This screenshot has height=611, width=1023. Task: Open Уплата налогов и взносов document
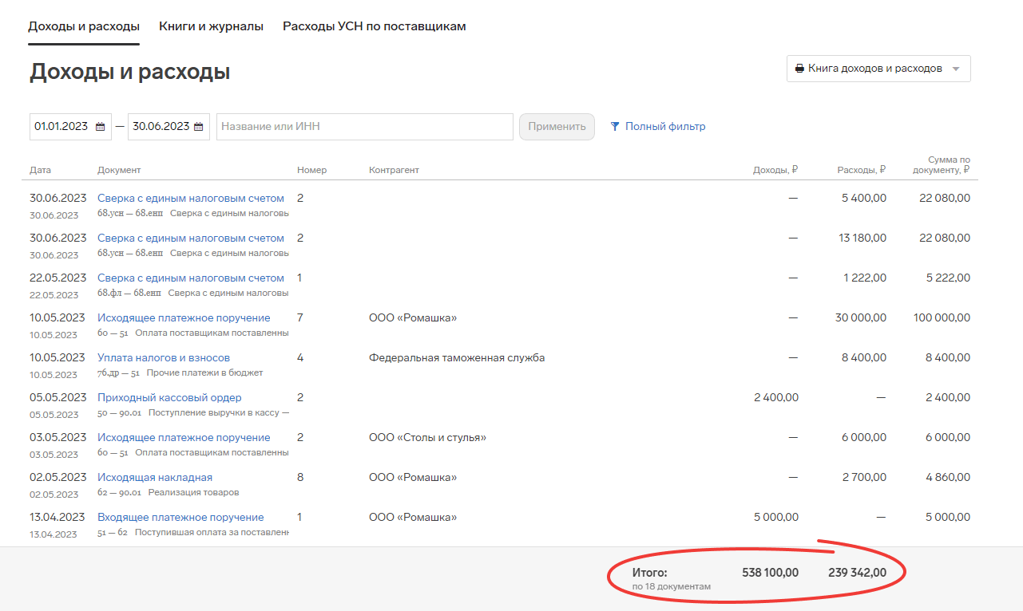coord(164,357)
